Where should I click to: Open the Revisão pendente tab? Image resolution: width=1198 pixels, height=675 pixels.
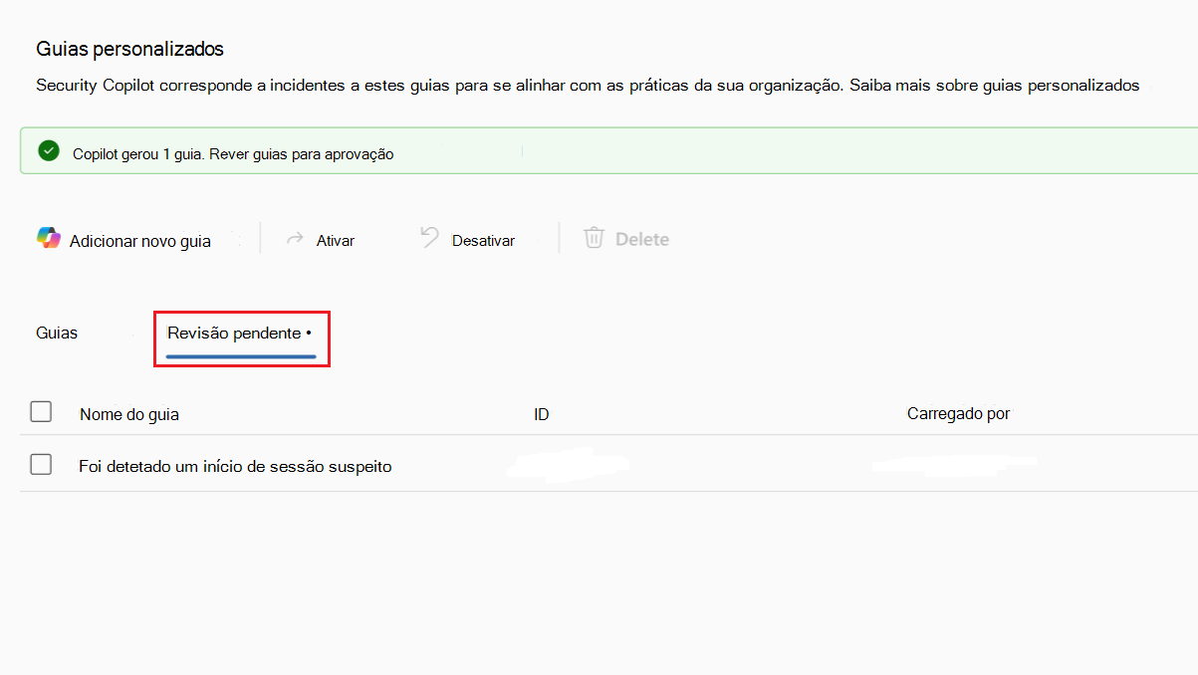(239, 333)
